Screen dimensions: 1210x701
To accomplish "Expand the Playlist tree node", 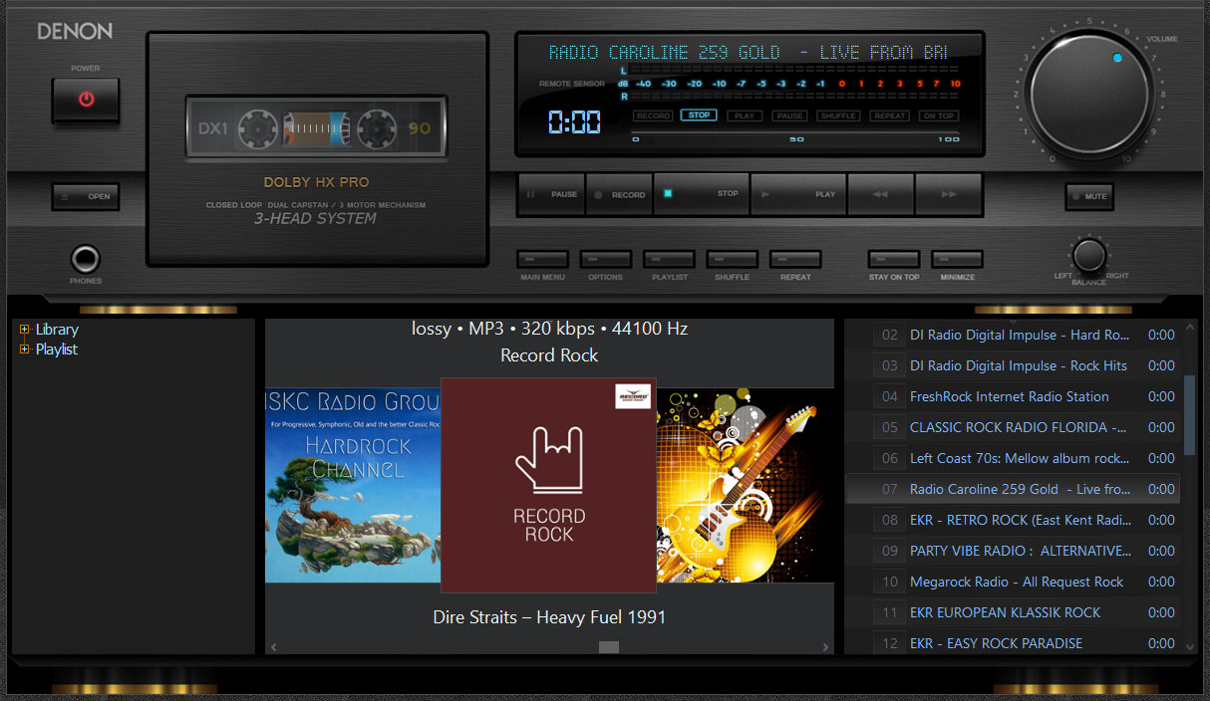I will point(25,350).
